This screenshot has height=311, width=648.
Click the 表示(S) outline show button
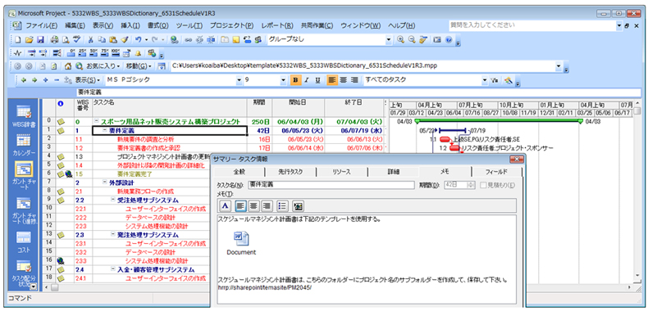pos(88,80)
